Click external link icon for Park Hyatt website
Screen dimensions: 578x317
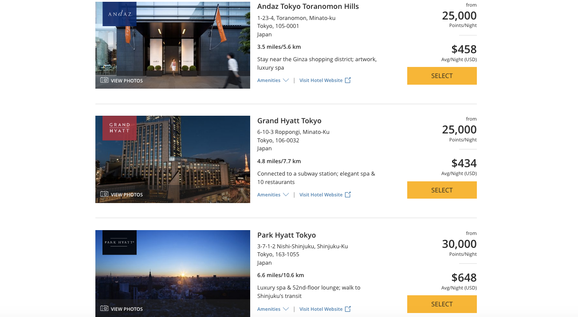(348, 309)
